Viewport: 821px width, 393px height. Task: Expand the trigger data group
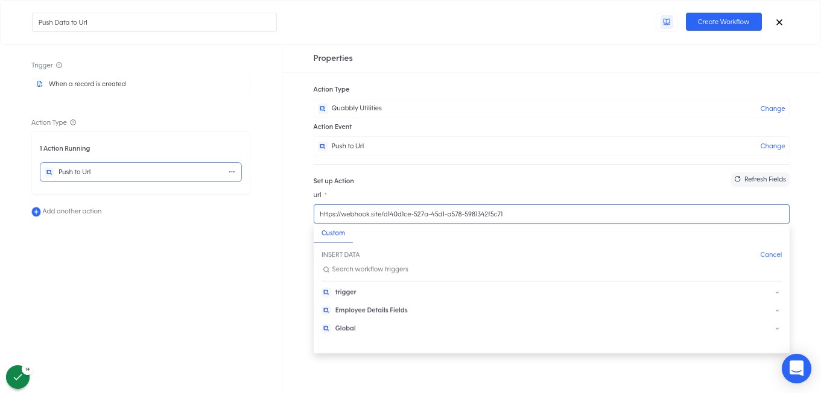tap(777, 292)
